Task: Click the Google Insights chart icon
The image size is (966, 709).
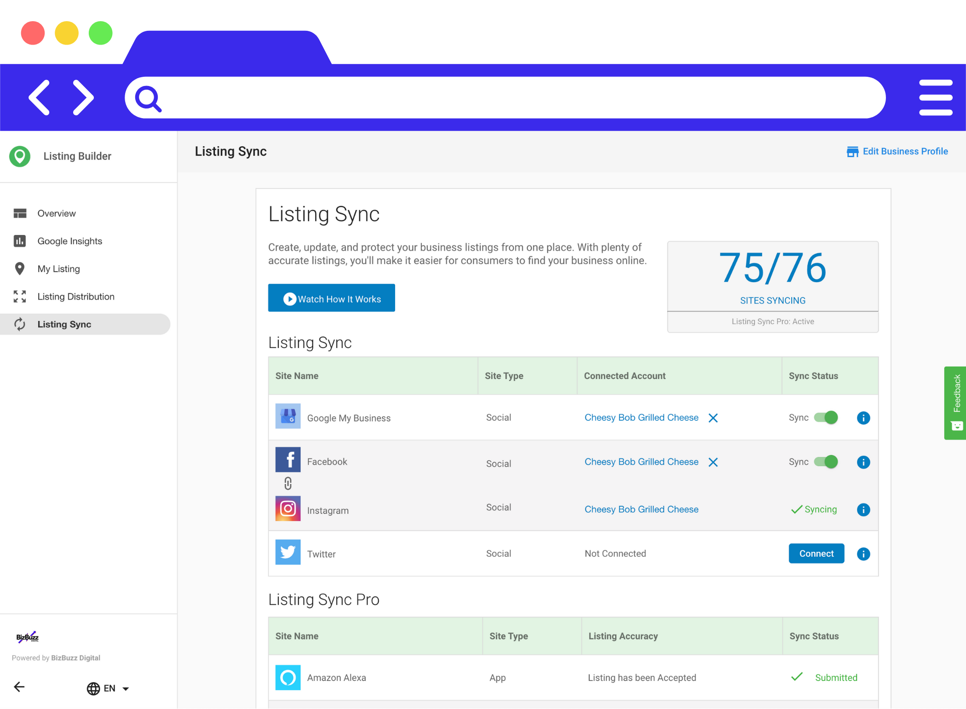Action: pyautogui.click(x=20, y=241)
